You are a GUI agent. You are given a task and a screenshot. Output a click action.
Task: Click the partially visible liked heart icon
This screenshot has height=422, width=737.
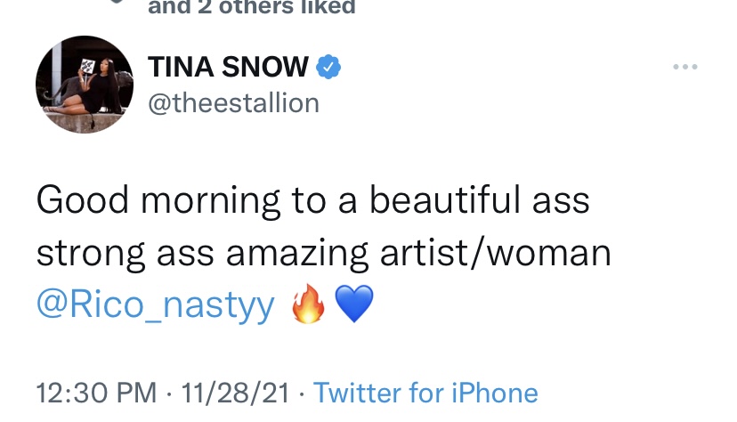coord(116,2)
